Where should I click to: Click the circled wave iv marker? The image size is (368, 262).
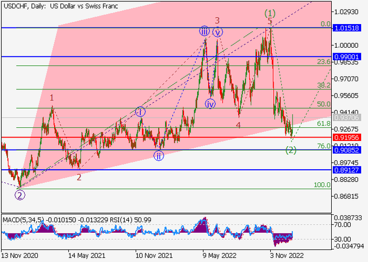pyautogui.click(x=210, y=104)
